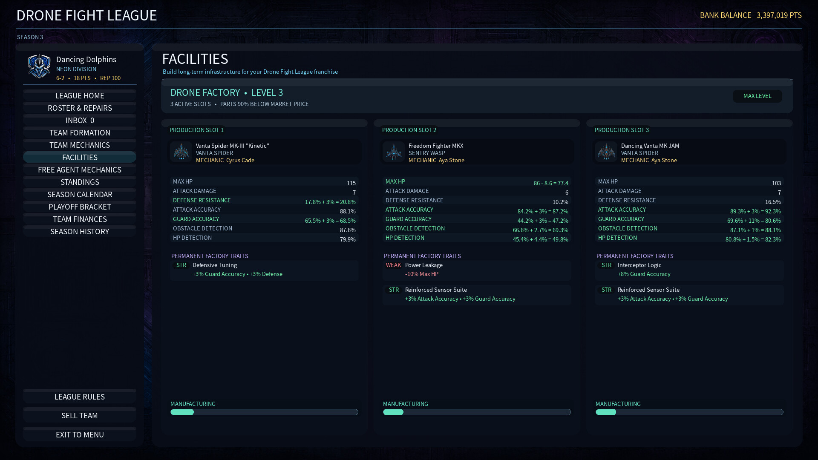Click the Freedom Fighter MKX name
The width and height of the screenshot is (818, 460).
coord(436,146)
